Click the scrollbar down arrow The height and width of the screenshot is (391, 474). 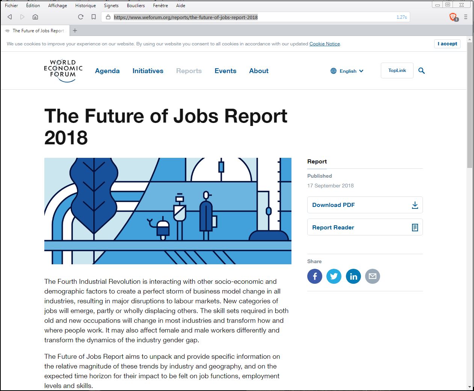click(469, 387)
